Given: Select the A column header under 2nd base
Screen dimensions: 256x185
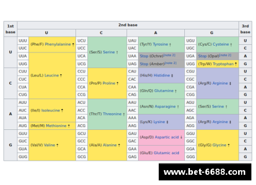Looking at the screenshot, I should coord(156,33).
